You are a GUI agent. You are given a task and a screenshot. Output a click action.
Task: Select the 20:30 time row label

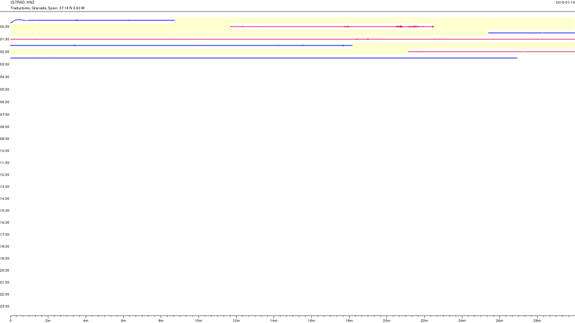pos(4,270)
